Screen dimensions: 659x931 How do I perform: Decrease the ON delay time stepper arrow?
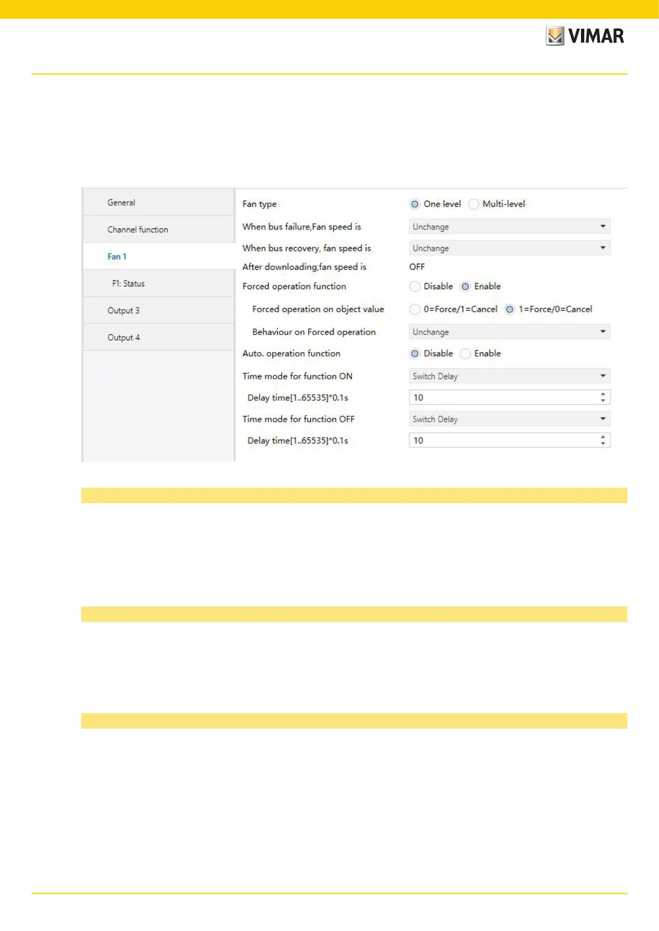pyautogui.click(x=603, y=401)
